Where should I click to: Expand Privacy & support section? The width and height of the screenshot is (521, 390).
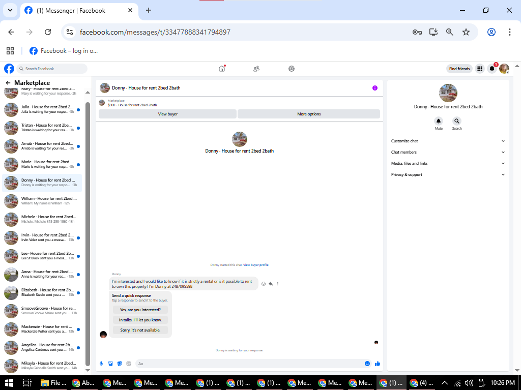(448, 175)
